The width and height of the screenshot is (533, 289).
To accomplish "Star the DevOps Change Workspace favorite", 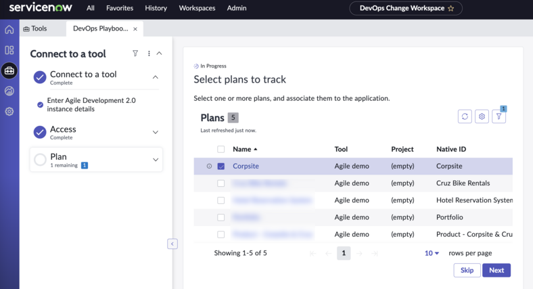I will coord(450,9).
